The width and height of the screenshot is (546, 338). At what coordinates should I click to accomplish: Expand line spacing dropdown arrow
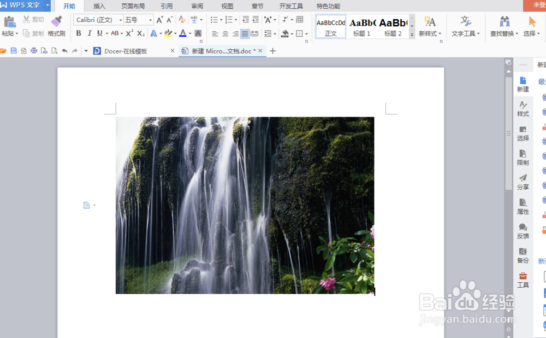(275, 34)
